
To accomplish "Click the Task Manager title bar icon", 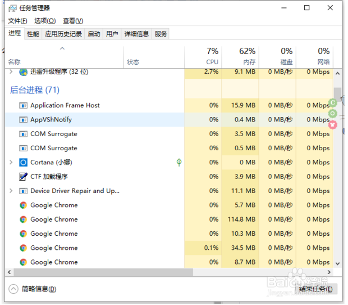I will [x=12, y=8].
